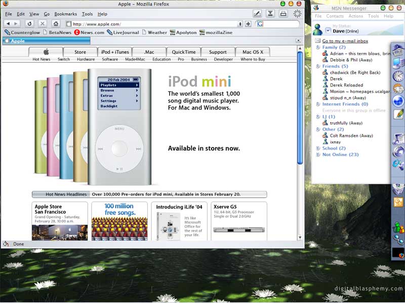Open the Bookmarks menu
Viewport: 405px width, 303px height.
click(66, 14)
